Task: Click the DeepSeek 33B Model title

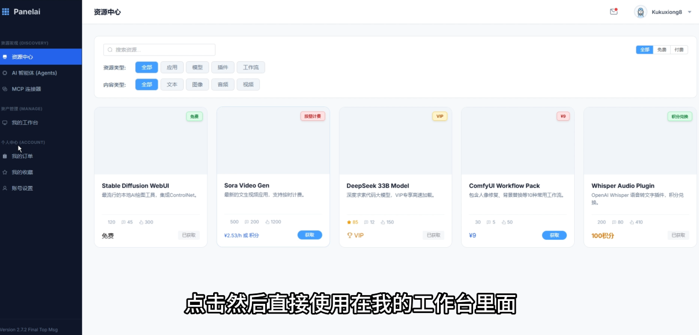Action: pyautogui.click(x=378, y=185)
